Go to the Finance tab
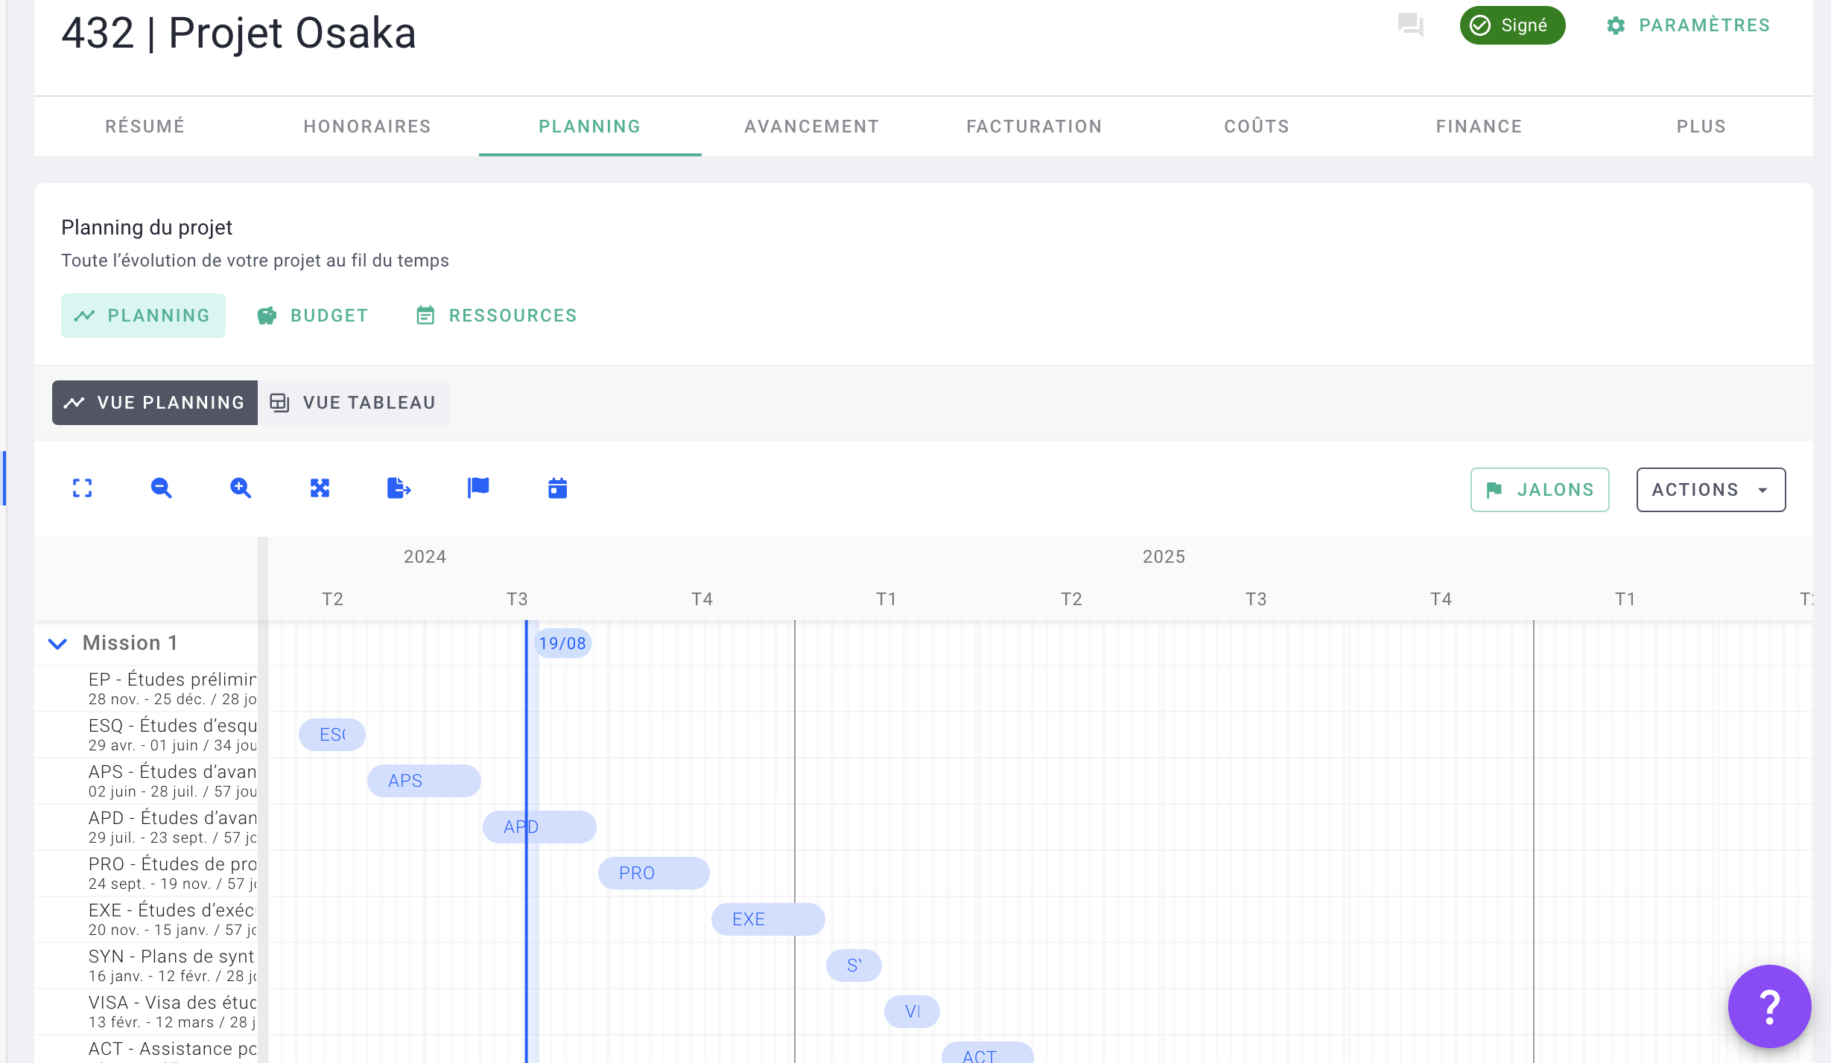The width and height of the screenshot is (1831, 1063). pyautogui.click(x=1479, y=127)
